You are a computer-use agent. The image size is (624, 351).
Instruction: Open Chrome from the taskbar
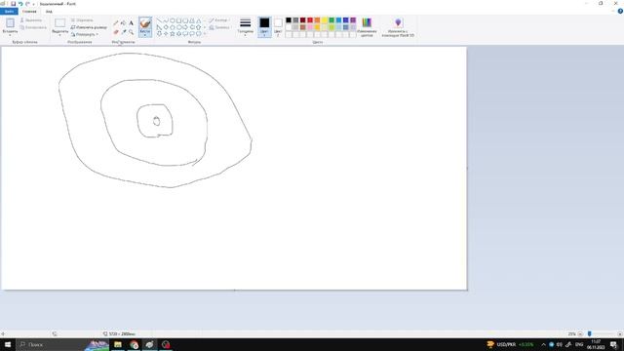tap(134, 344)
